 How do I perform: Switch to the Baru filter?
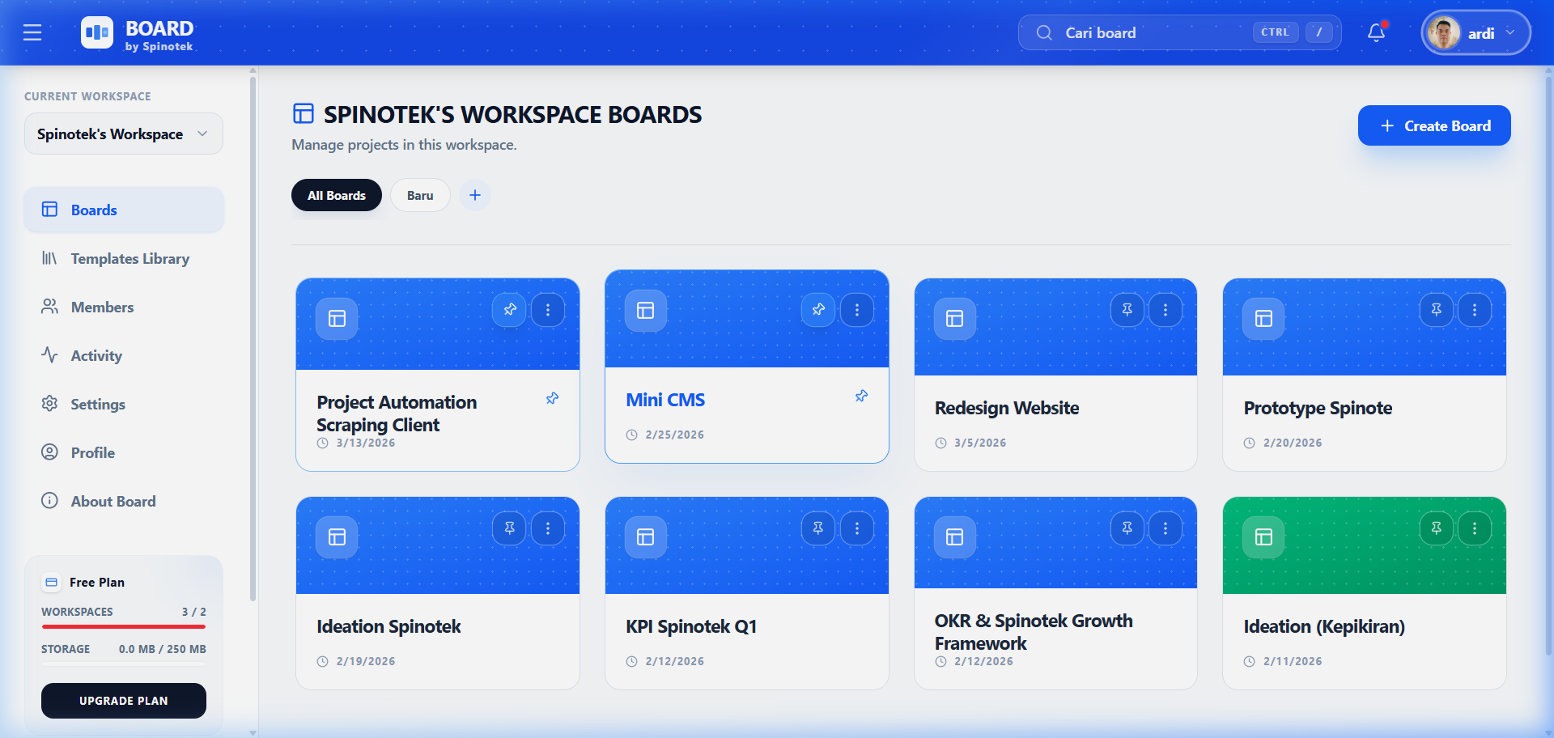[420, 195]
